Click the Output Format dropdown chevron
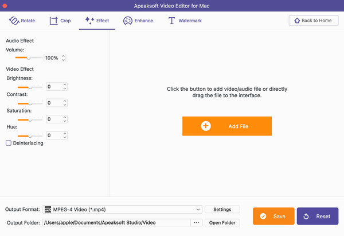The height and width of the screenshot is (236, 344). (198, 210)
